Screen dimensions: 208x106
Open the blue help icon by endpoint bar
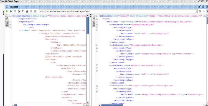[207, 11]
